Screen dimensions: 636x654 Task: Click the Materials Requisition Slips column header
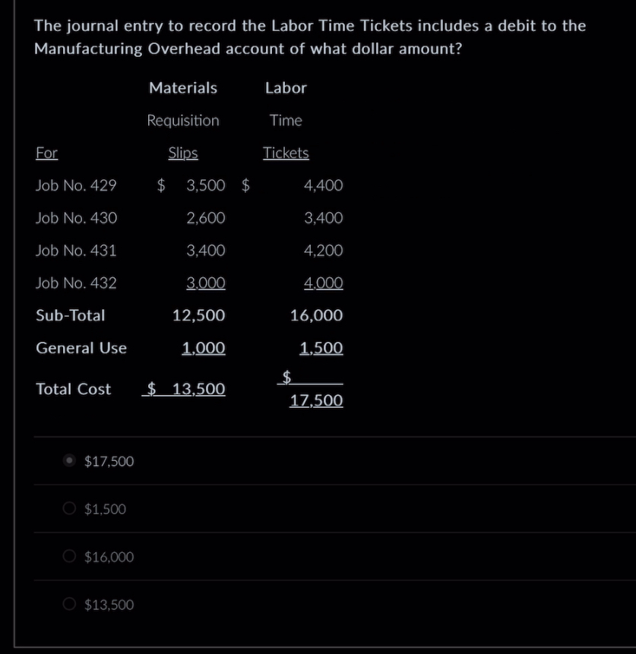coord(182,120)
